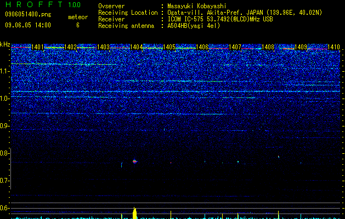Click the 1407 time marker label

[x=235, y=47]
